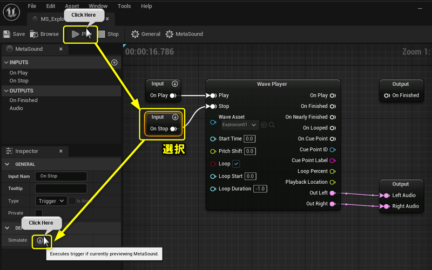
Task: Click trigger icon on On Play input node
Action: click(x=174, y=84)
